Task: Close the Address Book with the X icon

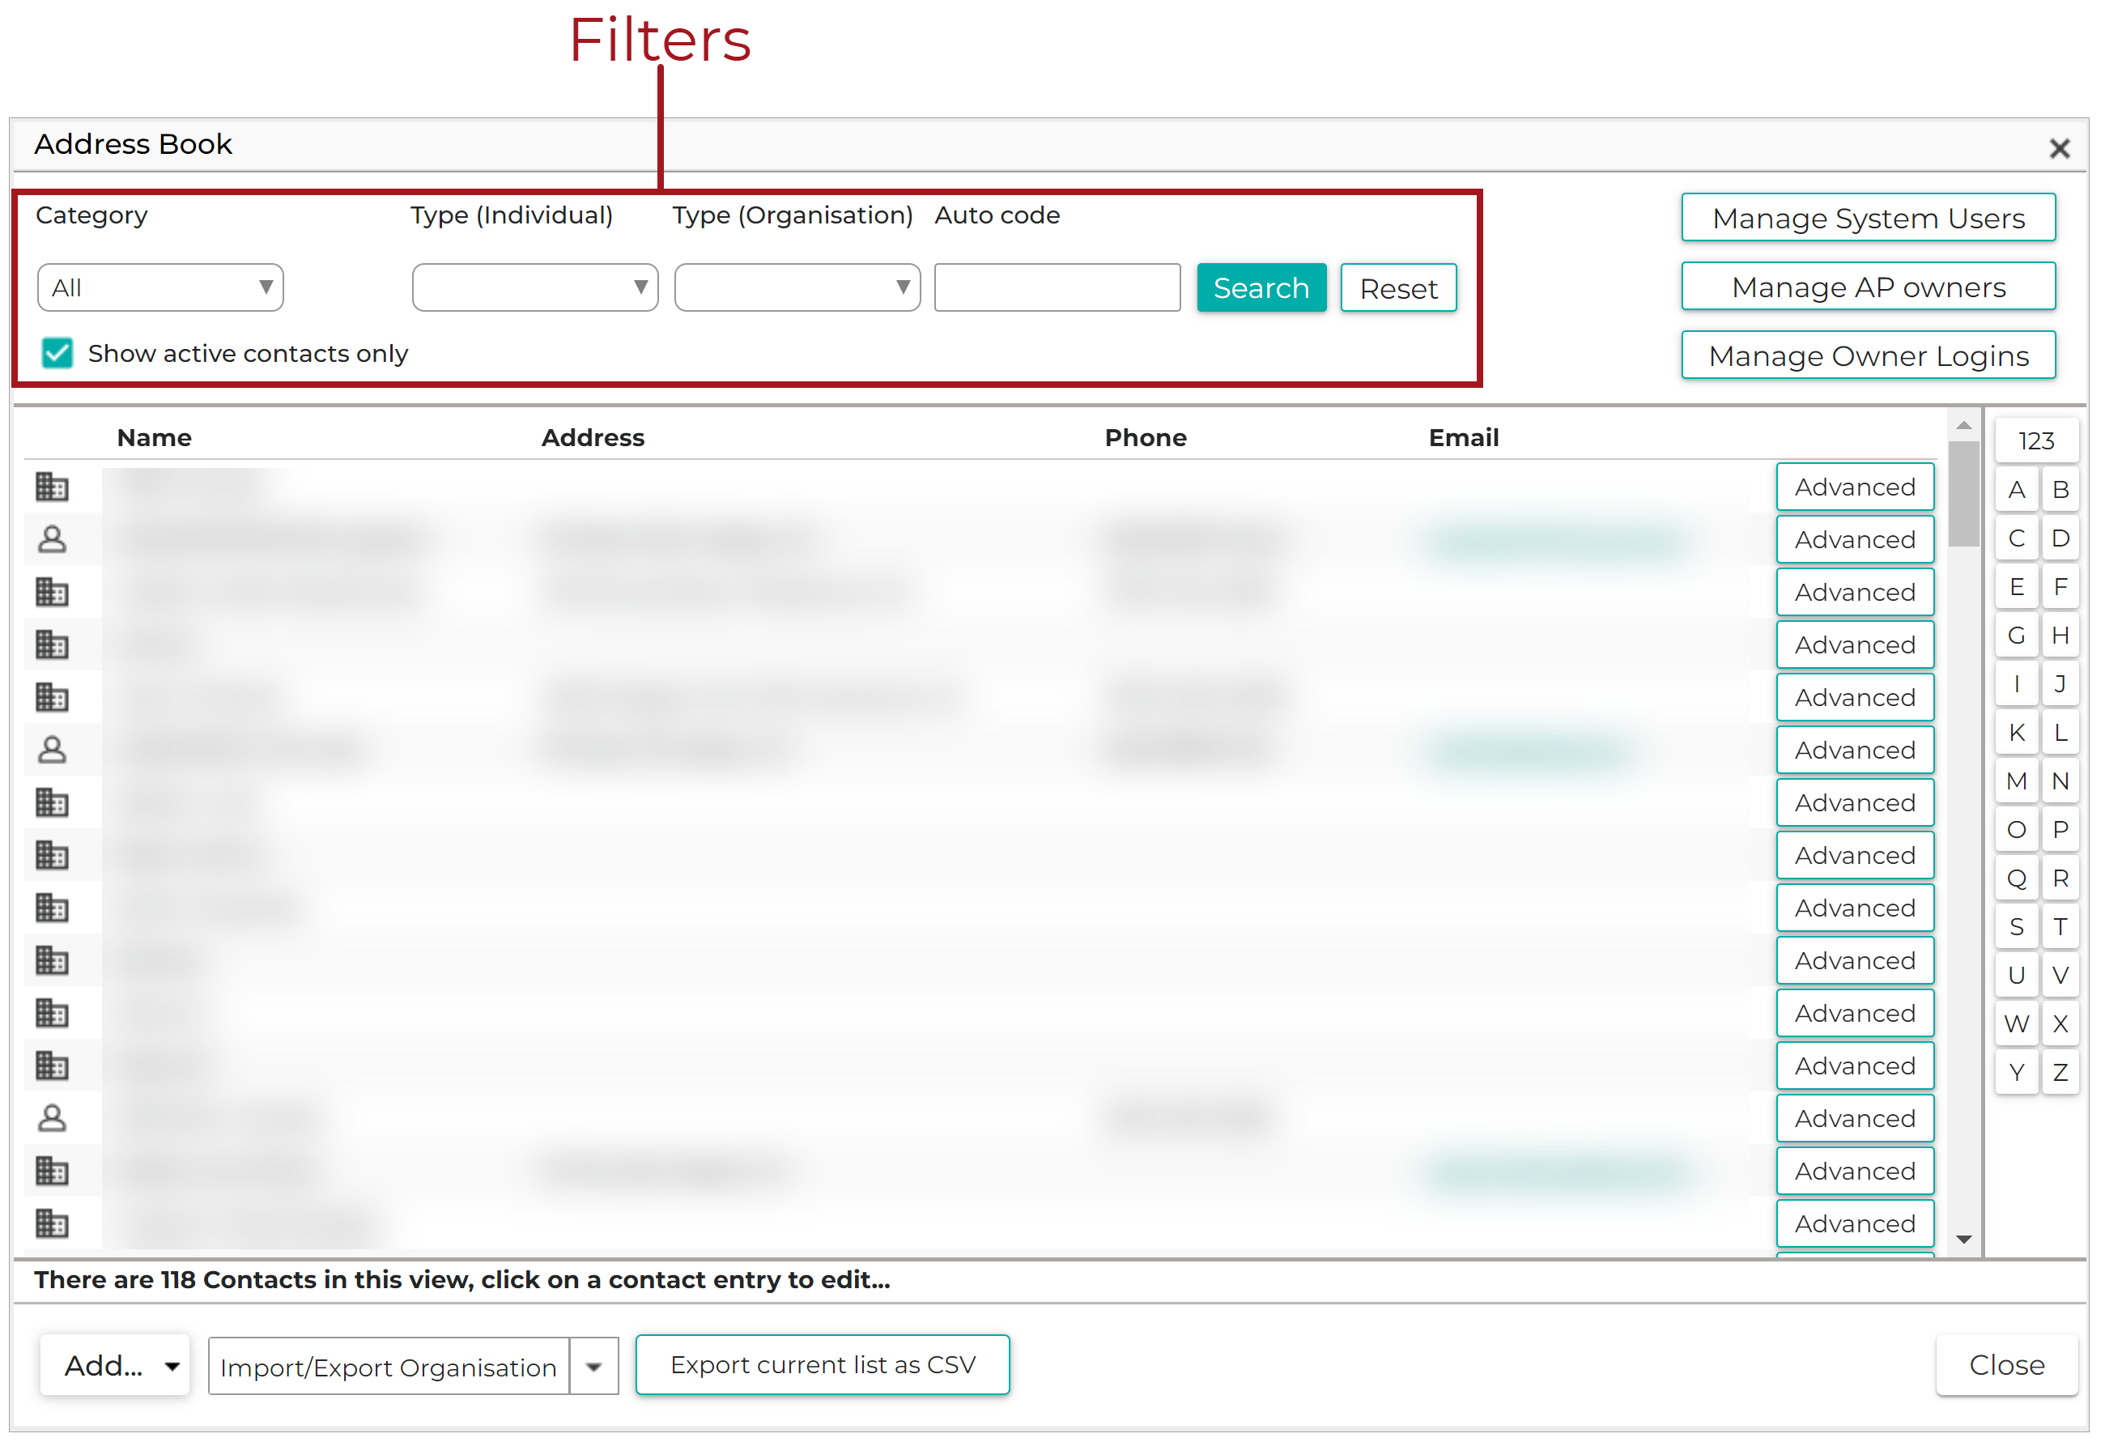Action: pos(2059,148)
